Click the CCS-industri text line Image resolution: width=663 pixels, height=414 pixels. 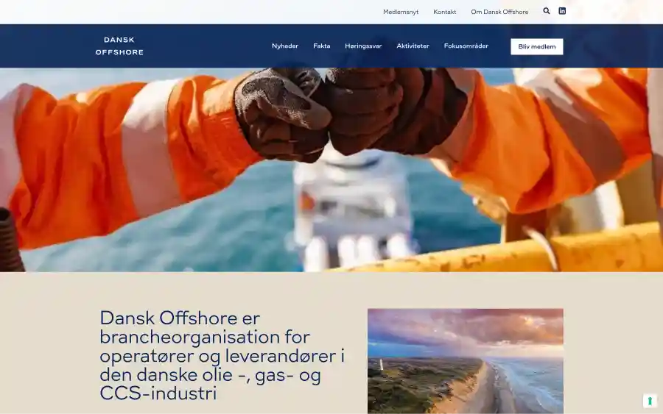[x=158, y=393]
